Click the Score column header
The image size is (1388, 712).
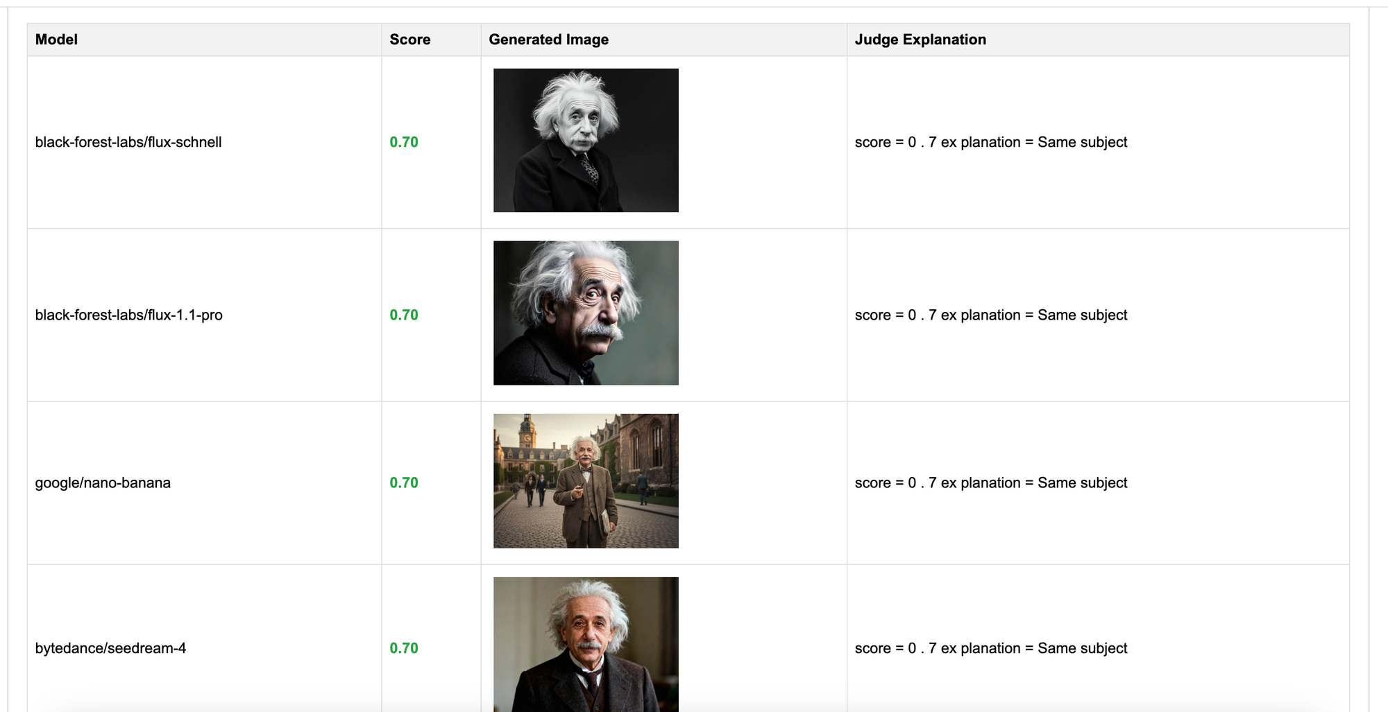click(409, 40)
